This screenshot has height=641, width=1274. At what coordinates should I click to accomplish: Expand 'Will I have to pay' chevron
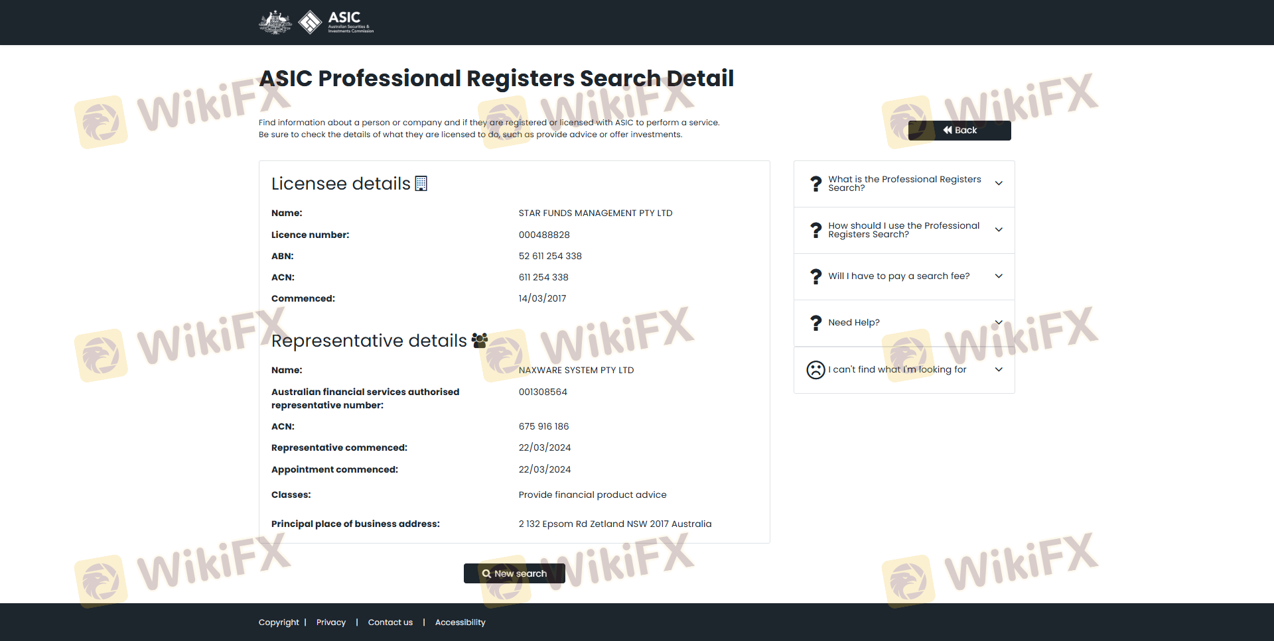coord(998,276)
